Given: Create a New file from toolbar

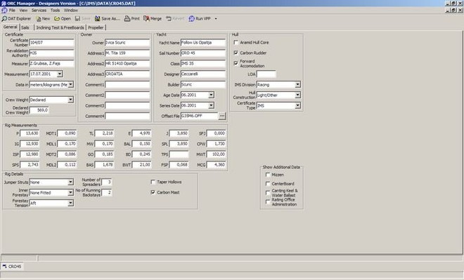Looking at the screenshot, I should (43, 19).
